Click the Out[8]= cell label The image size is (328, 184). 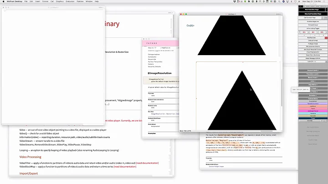pos(190,26)
